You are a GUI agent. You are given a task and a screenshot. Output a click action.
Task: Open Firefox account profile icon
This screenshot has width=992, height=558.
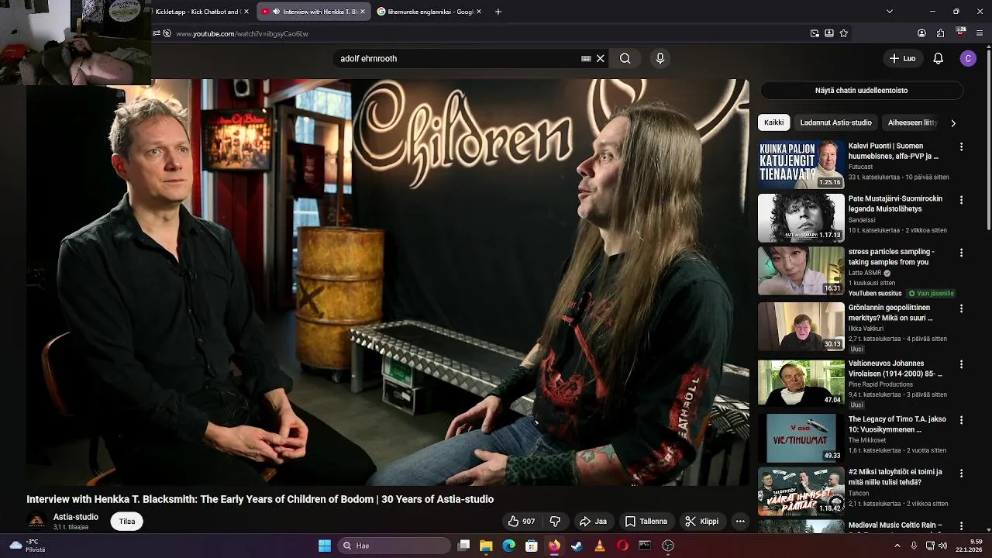pyautogui.click(x=921, y=33)
